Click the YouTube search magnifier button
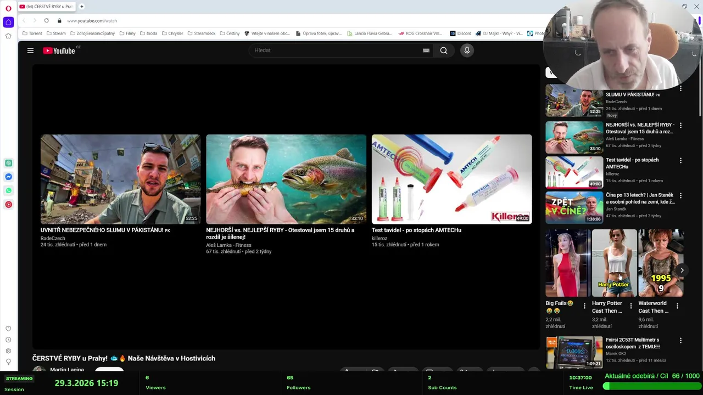This screenshot has height=395, width=703. pos(444,50)
